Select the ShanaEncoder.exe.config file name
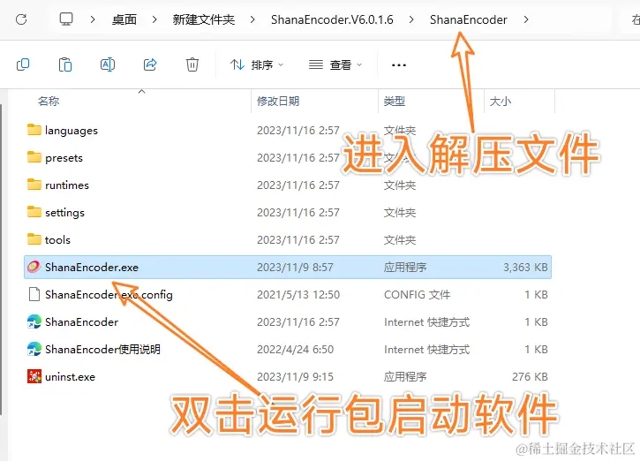This screenshot has width=640, height=461. coord(109,295)
